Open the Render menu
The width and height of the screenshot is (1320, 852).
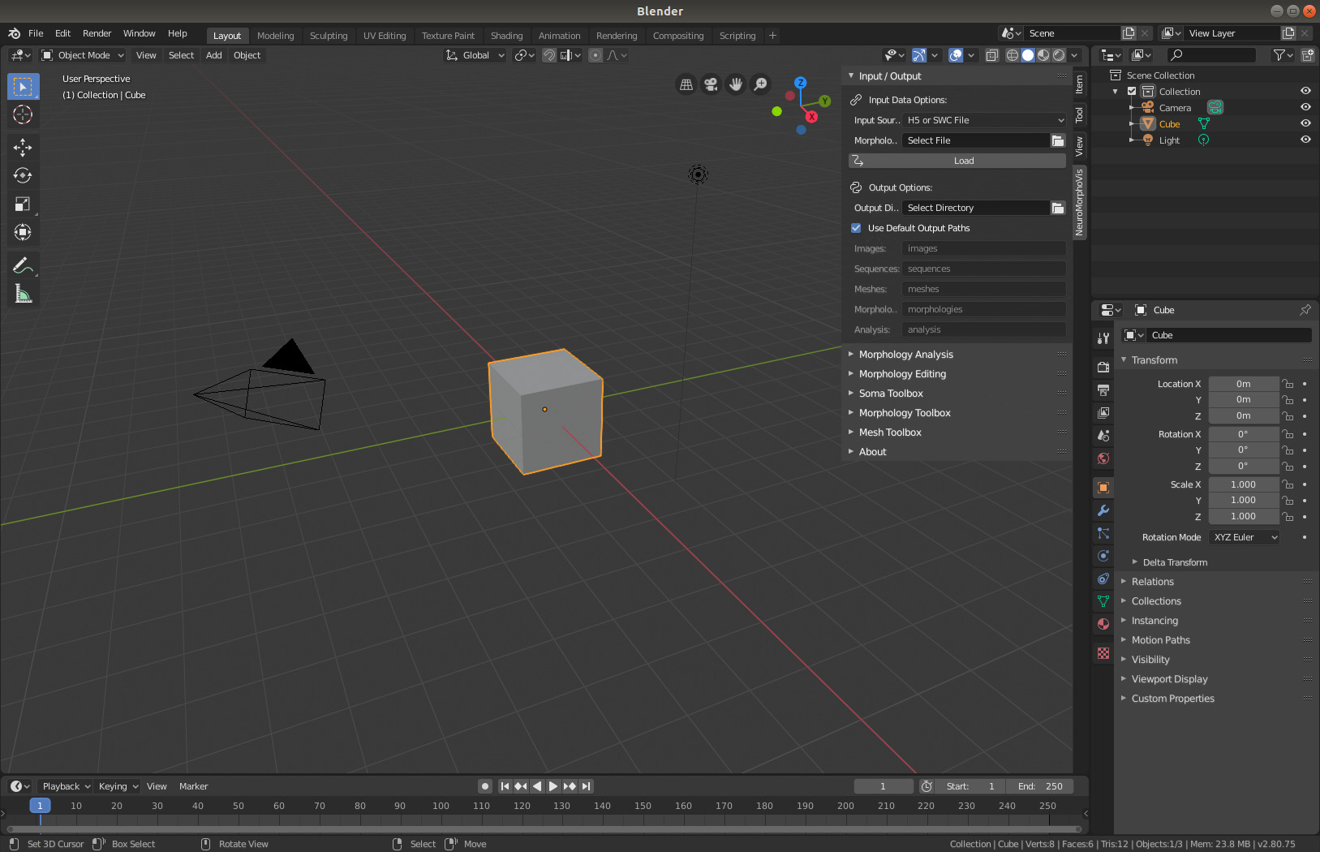(x=97, y=33)
